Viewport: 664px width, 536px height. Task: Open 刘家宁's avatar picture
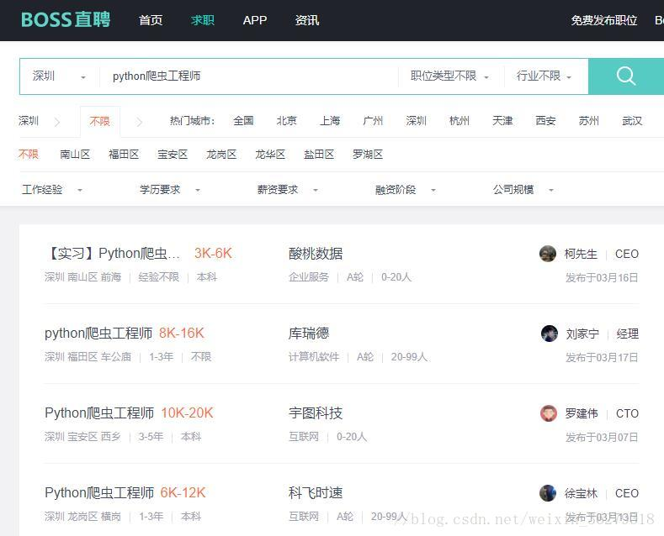pyautogui.click(x=550, y=334)
